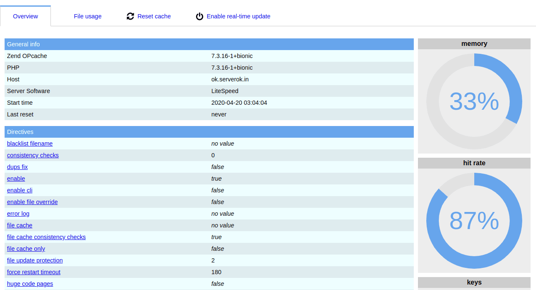The height and width of the screenshot is (290, 536).
Task: Open the error log directive link
Action: point(18,213)
